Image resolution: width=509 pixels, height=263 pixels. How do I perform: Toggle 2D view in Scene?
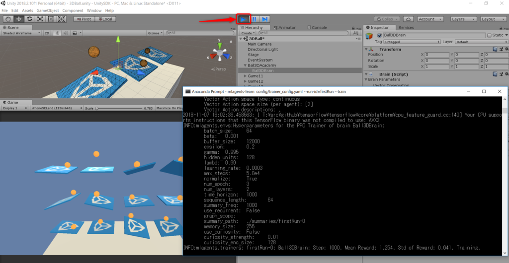(47, 33)
